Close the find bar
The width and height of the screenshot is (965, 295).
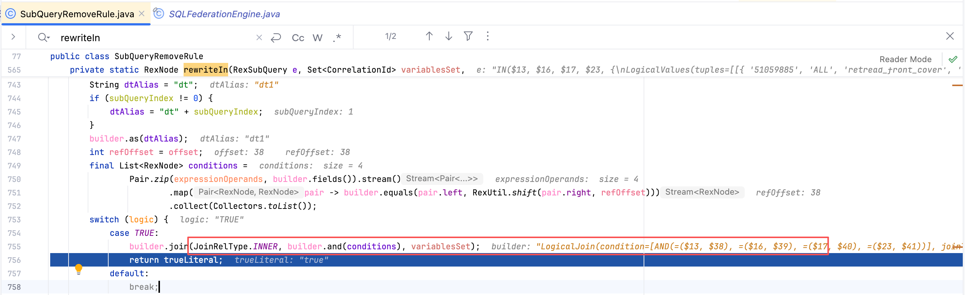click(x=950, y=36)
